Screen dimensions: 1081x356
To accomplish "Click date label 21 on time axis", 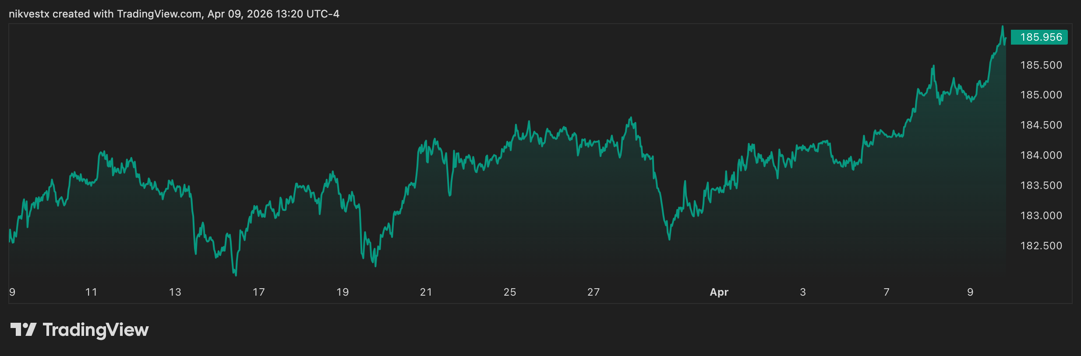I will [426, 292].
